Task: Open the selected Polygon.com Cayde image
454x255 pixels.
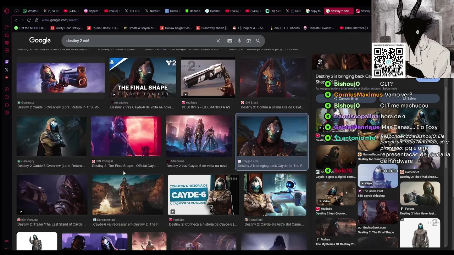Action: pos(272,136)
